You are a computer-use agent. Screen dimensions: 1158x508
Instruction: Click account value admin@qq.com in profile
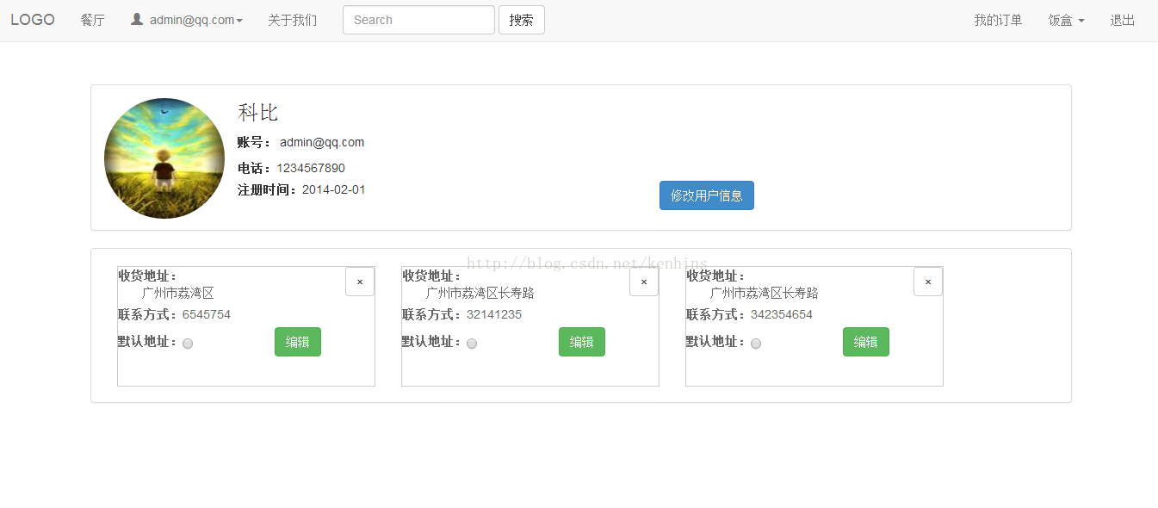322,142
